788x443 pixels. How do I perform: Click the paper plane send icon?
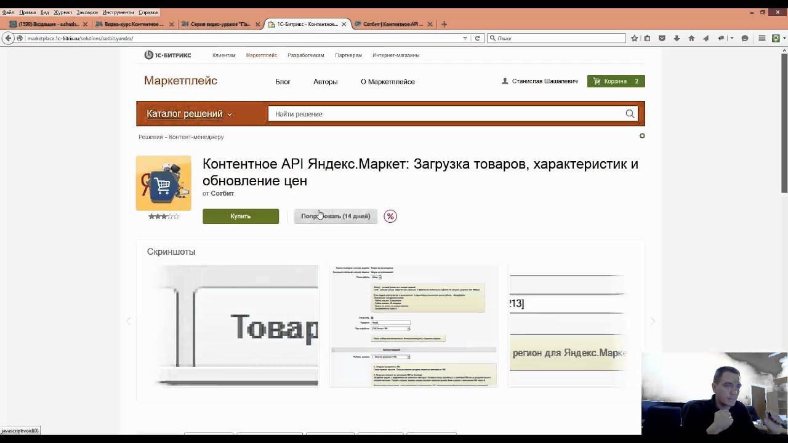(706, 38)
